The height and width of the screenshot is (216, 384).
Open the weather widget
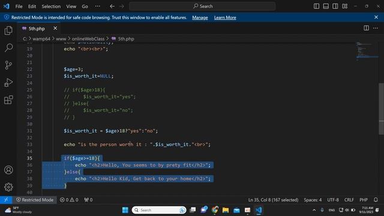pyautogui.click(x=19, y=210)
